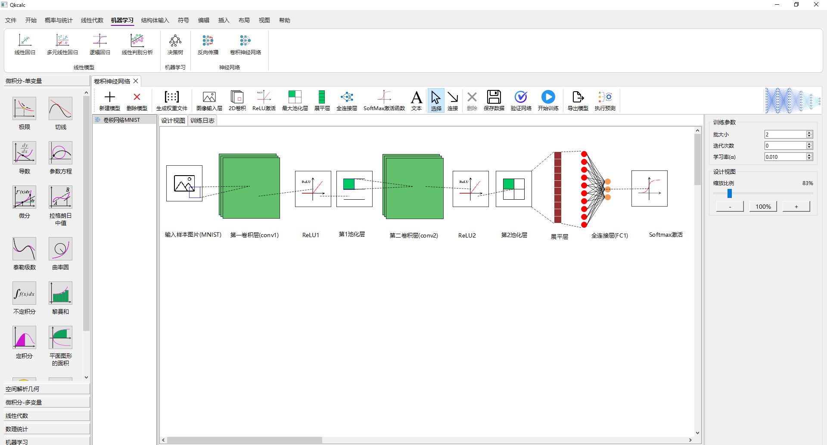Viewport: 827px width, 445px height.
Task: Expand the 空间解析几何 sidebar section
Action: click(x=47, y=389)
